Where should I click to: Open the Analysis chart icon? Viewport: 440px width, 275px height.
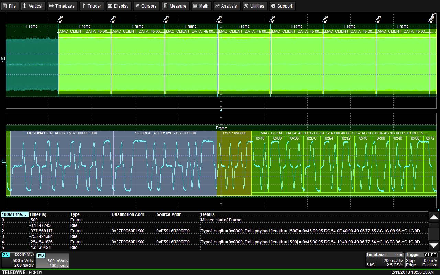point(218,6)
